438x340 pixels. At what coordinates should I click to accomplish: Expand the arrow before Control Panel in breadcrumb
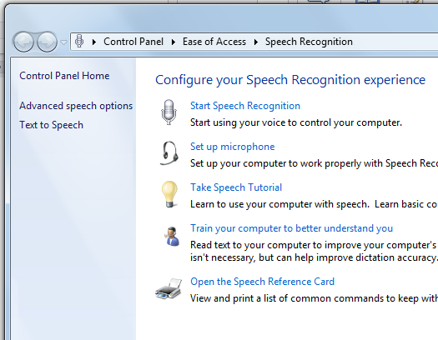[x=94, y=42]
